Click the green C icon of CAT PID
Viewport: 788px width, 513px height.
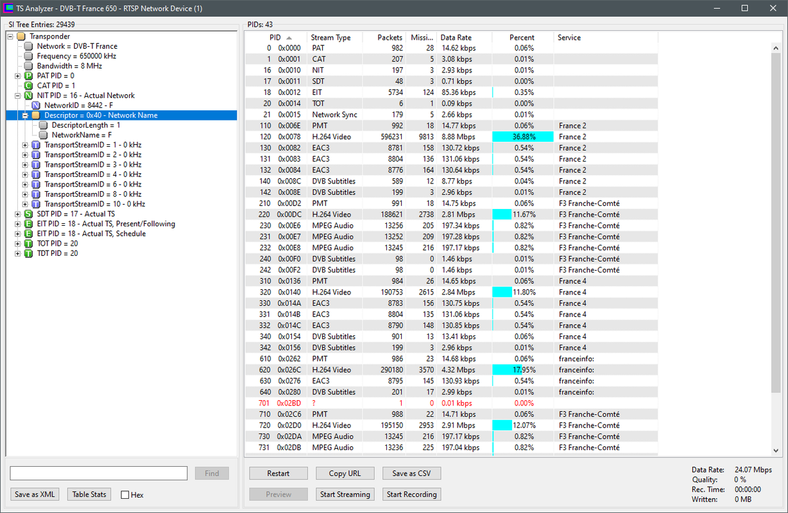click(x=28, y=86)
